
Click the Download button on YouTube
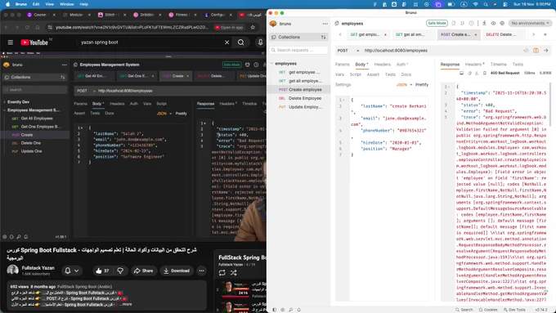[x=177, y=271]
